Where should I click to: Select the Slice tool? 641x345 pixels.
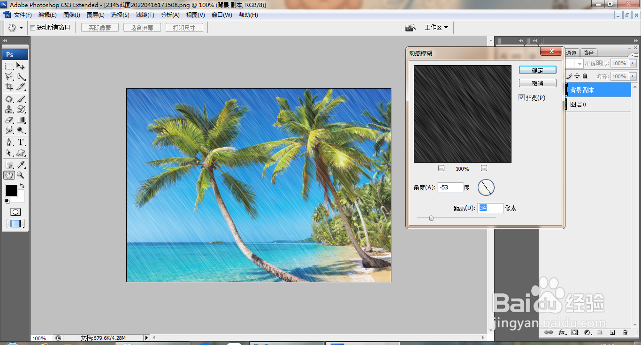(21, 87)
